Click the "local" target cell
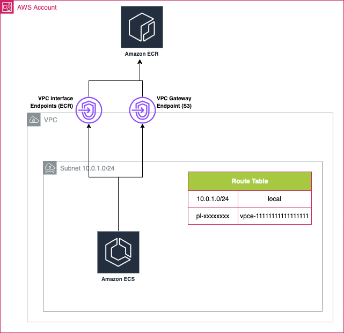This screenshot has height=333, width=344. [x=274, y=199]
